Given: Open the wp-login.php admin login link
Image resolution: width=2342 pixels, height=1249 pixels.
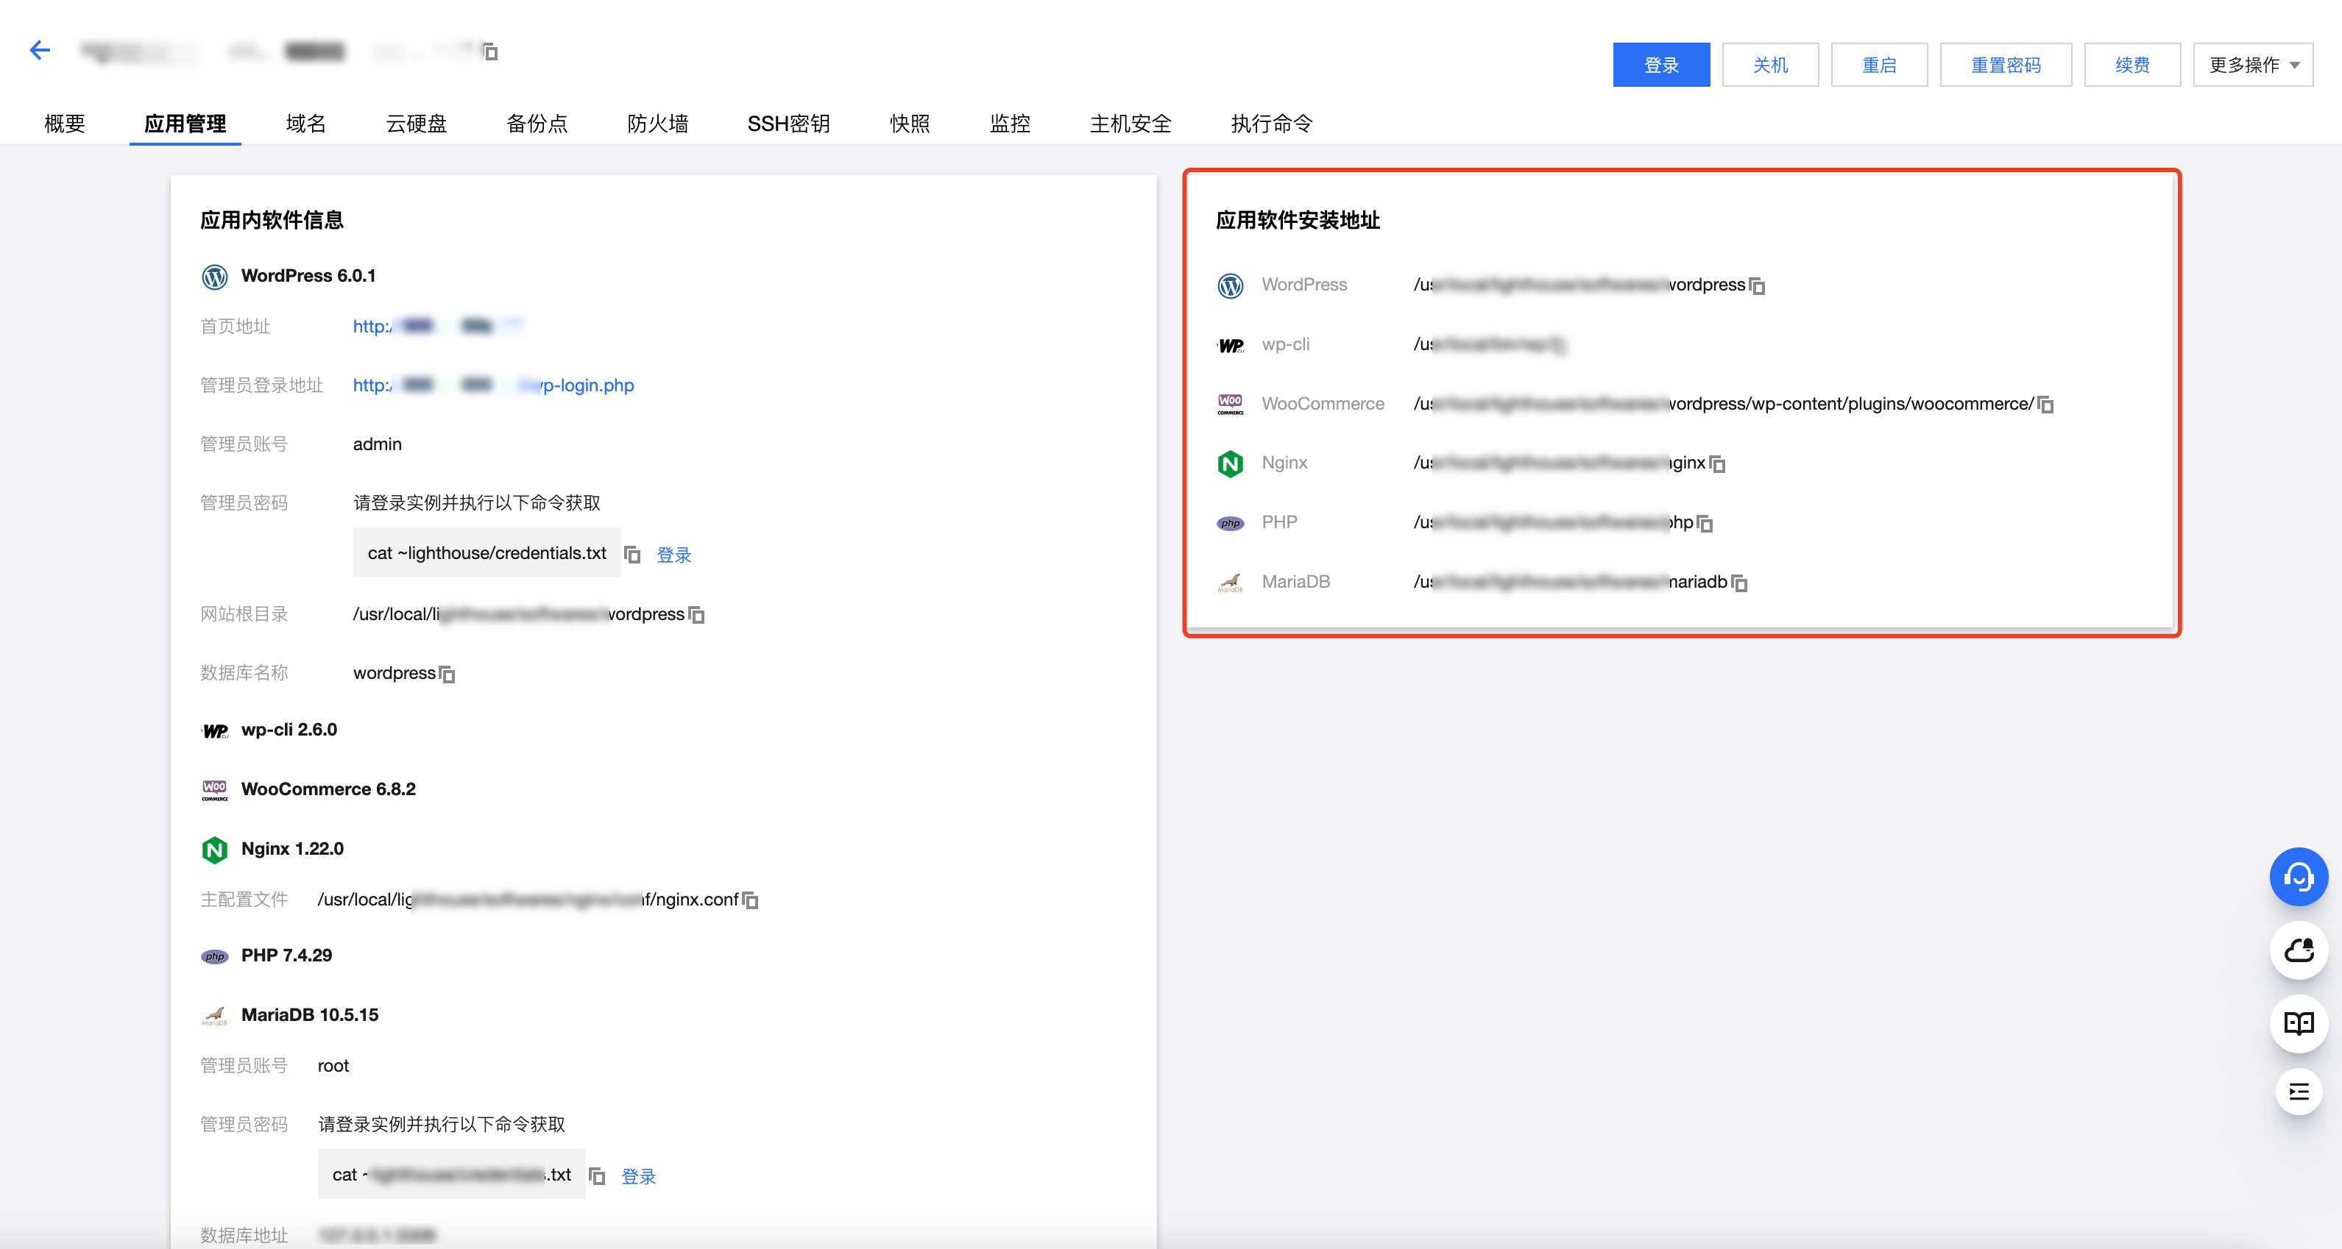Looking at the screenshot, I should tap(494, 385).
